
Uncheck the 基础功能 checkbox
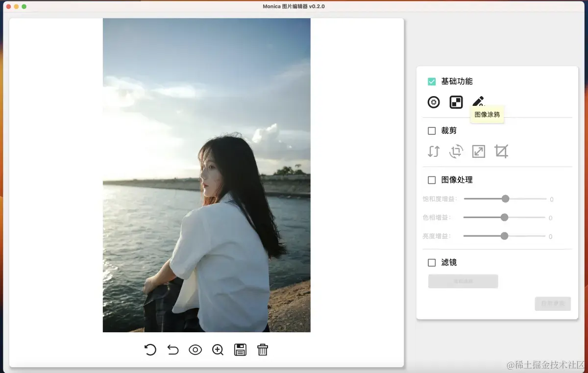432,81
